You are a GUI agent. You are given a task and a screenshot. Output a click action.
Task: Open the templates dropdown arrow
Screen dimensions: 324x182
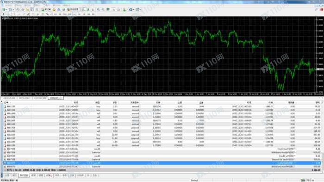(140, 10)
